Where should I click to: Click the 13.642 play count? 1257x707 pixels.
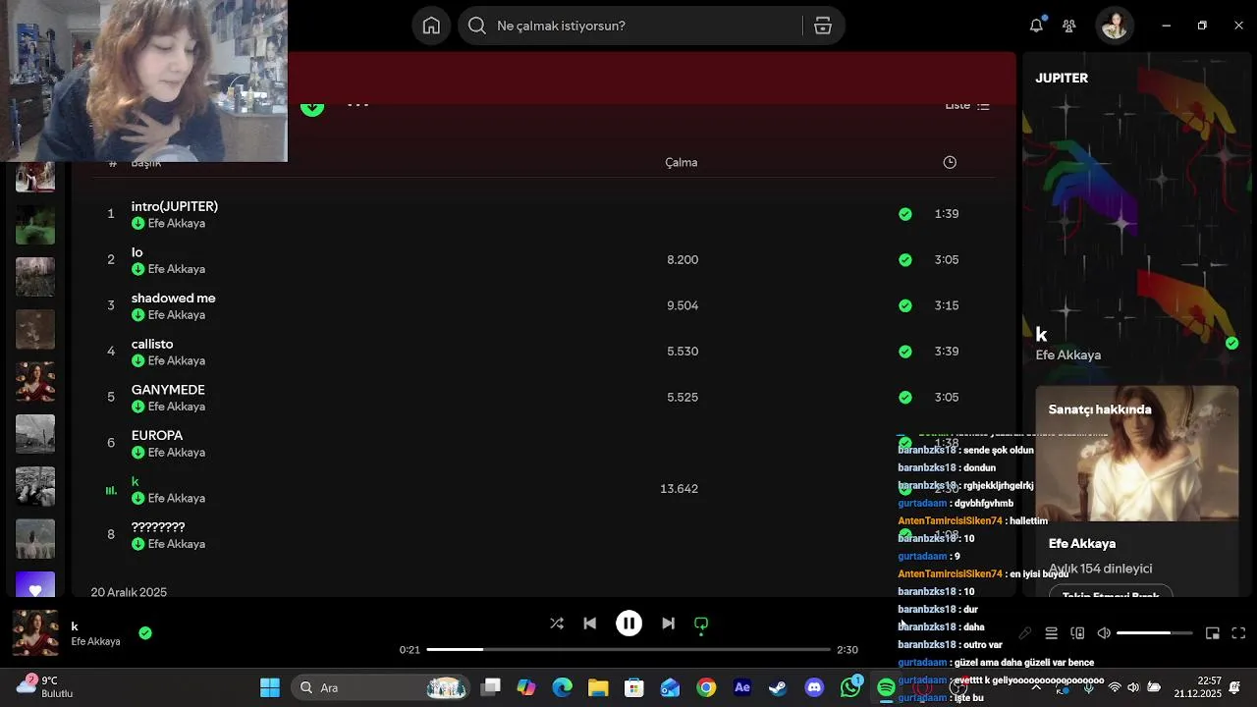(x=679, y=489)
